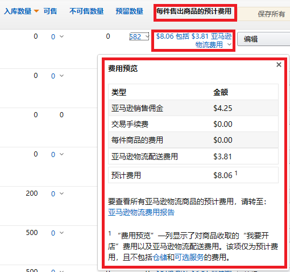Sort by 不可售数量 column header
The image size is (290, 272).
86,11
